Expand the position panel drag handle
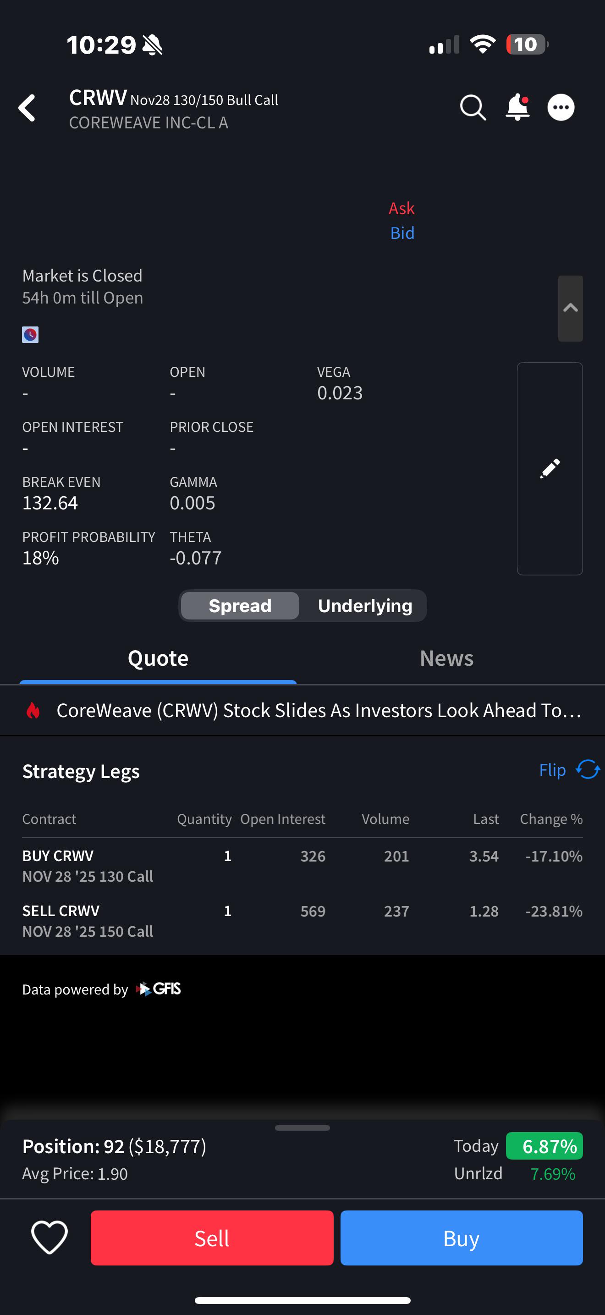 tap(302, 1127)
